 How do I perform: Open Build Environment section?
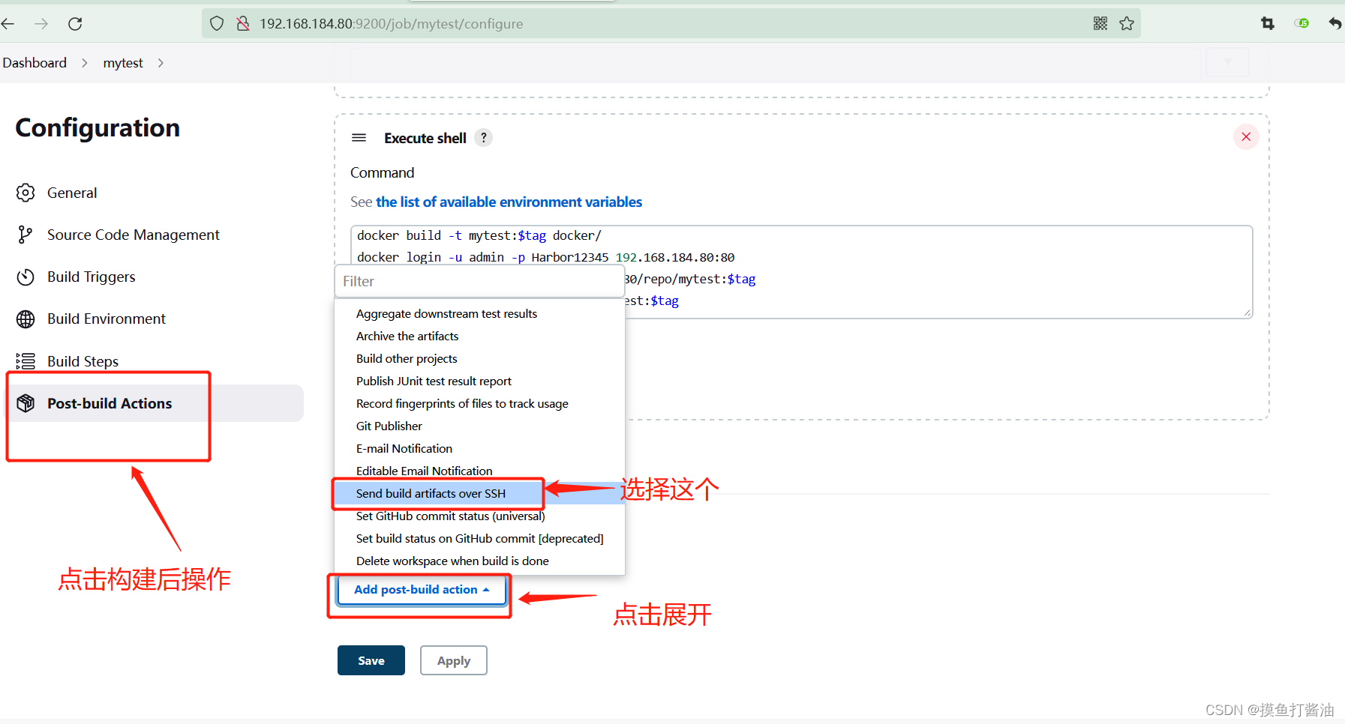coord(107,319)
